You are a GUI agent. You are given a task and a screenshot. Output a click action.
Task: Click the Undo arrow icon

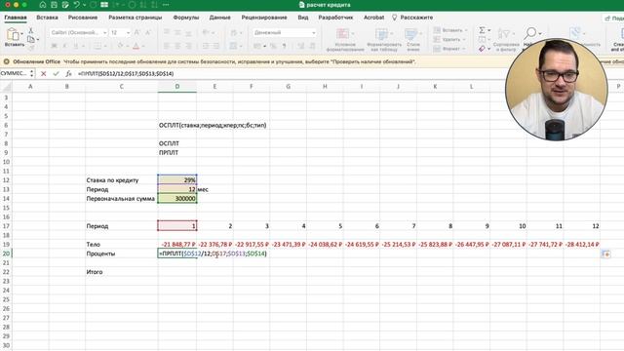coord(77,5)
